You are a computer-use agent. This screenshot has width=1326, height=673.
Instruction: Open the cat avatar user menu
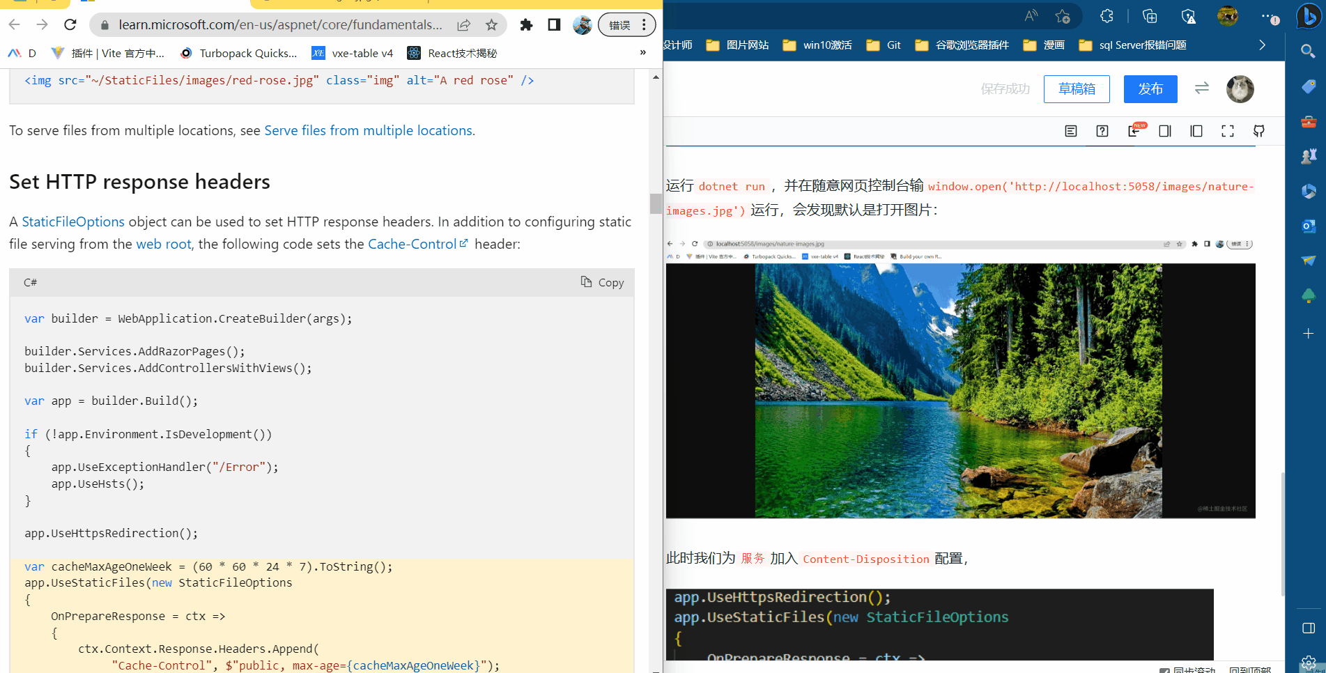pyautogui.click(x=1240, y=89)
